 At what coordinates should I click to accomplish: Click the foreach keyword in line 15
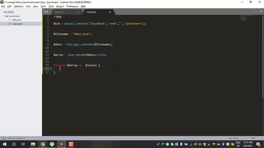click(x=59, y=65)
